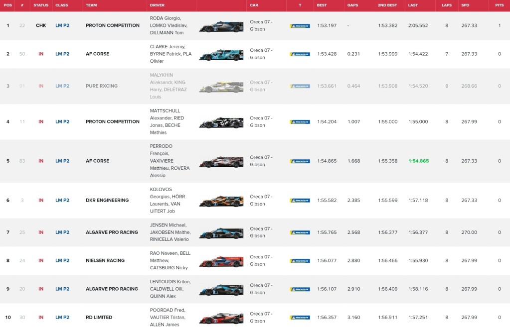Open LM P2 class link in position 1 row

62,25
